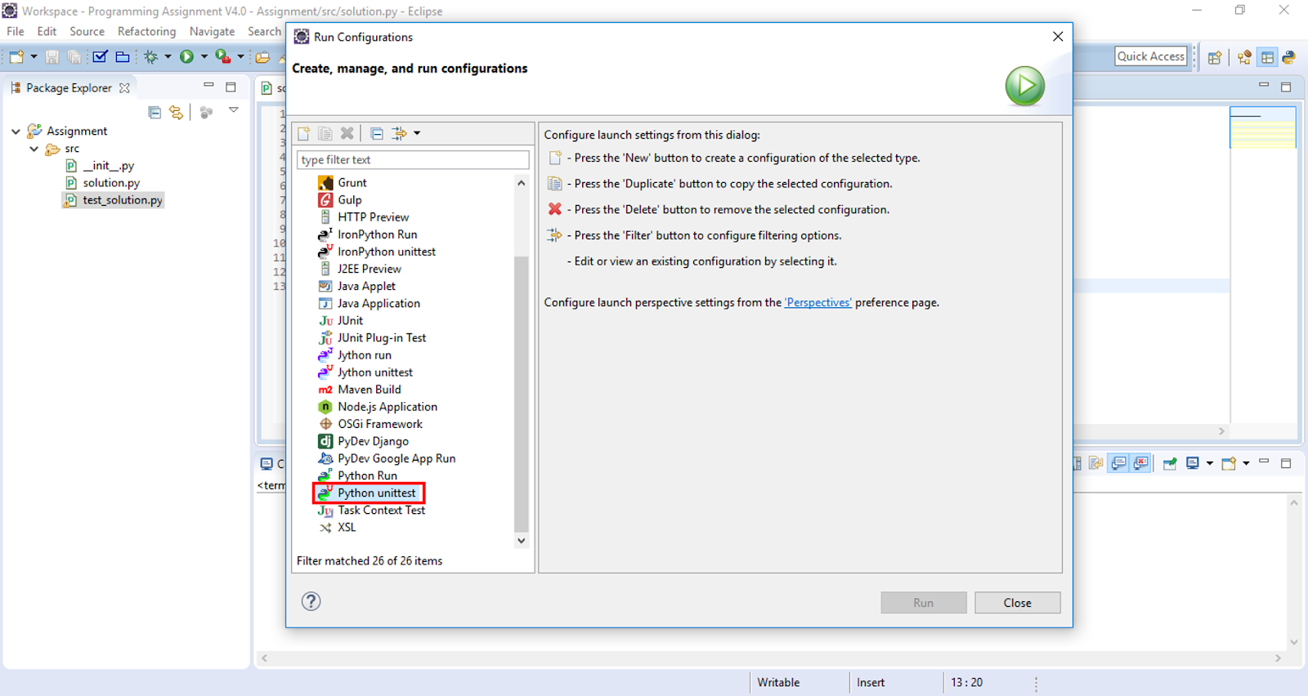The width and height of the screenshot is (1308, 696).
Task: Open the dialog Help question mark icon
Action: (311, 601)
